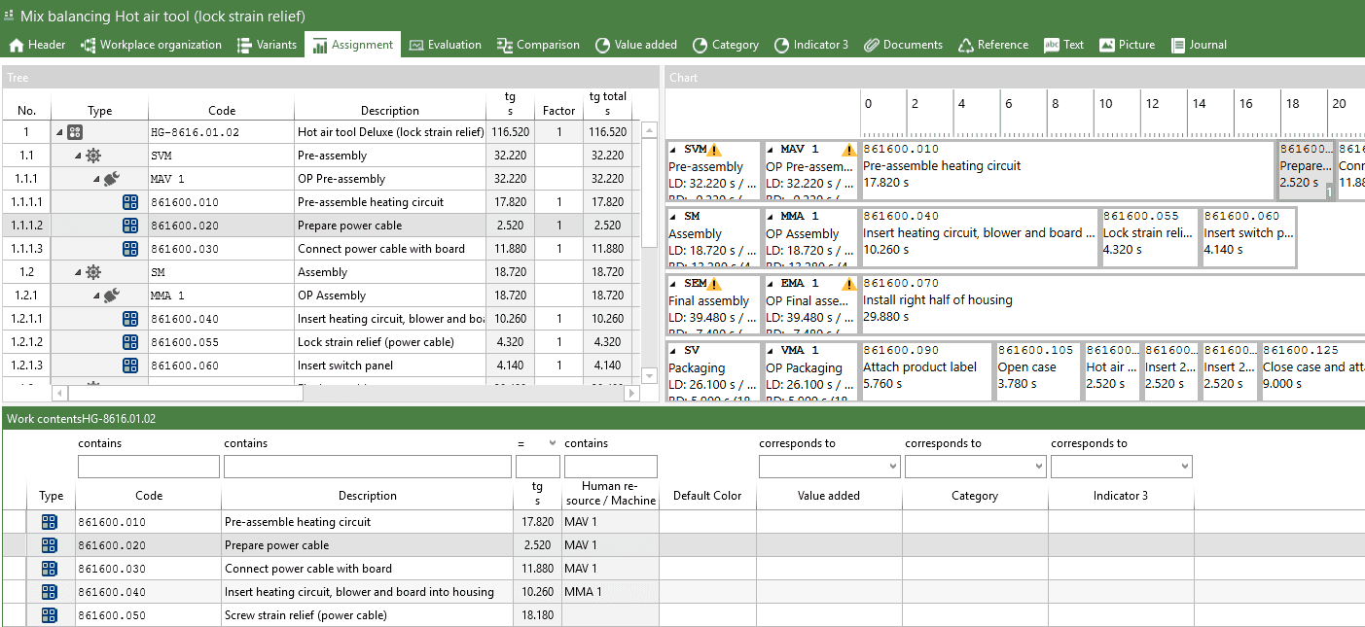Image resolution: width=1365 pixels, height=627 pixels.
Task: Open the Value added filter dropdown
Action: 891,468
